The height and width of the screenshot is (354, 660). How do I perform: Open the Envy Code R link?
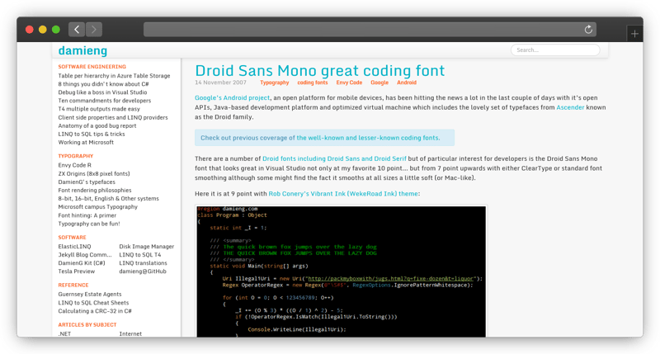[74, 165]
